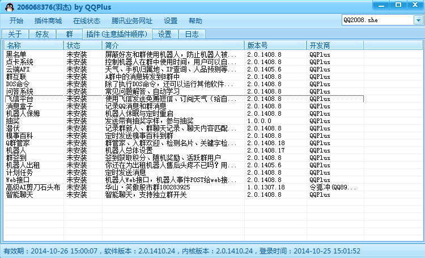The image size is (425, 258).
Task: Select the 高级AI剪刀石头布 plugin row
Action: coord(184,187)
